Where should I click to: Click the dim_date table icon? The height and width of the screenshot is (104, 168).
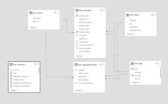click(x=132, y=64)
